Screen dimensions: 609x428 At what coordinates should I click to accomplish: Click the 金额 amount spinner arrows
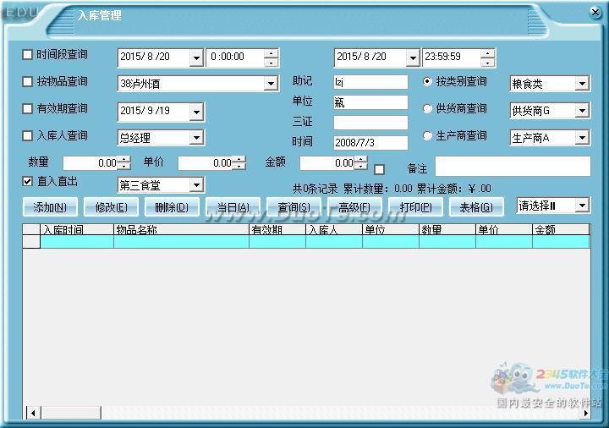(x=361, y=162)
